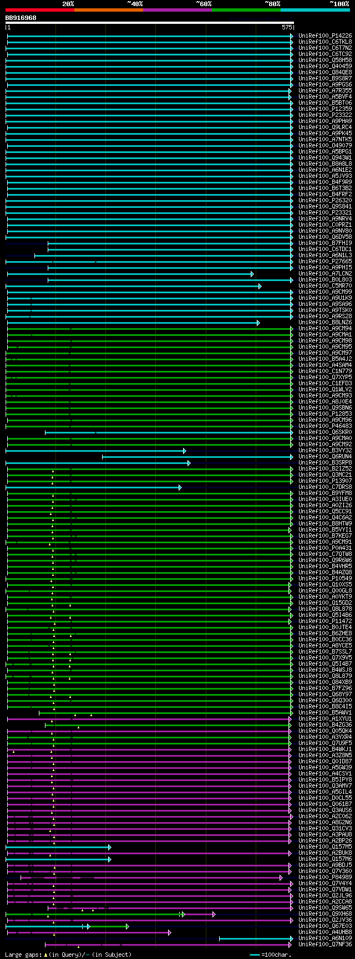This screenshot has height=959, width=355.
Task: Click the UniRef100_P13907 entry
Action: (x=325, y=481)
